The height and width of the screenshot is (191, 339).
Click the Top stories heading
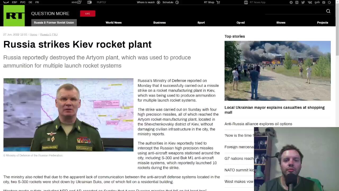click(x=235, y=36)
